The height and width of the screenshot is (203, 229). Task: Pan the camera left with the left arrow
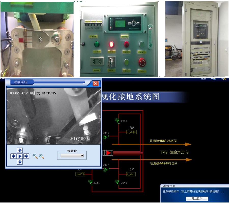13,156
